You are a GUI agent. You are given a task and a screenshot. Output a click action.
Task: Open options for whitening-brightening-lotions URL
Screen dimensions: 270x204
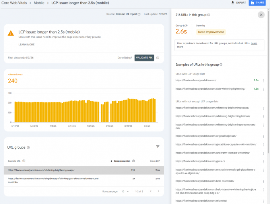263,117
